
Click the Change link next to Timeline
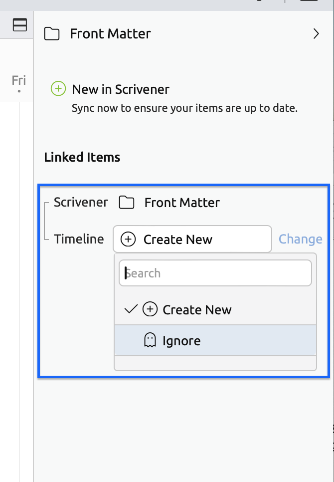[x=300, y=240]
